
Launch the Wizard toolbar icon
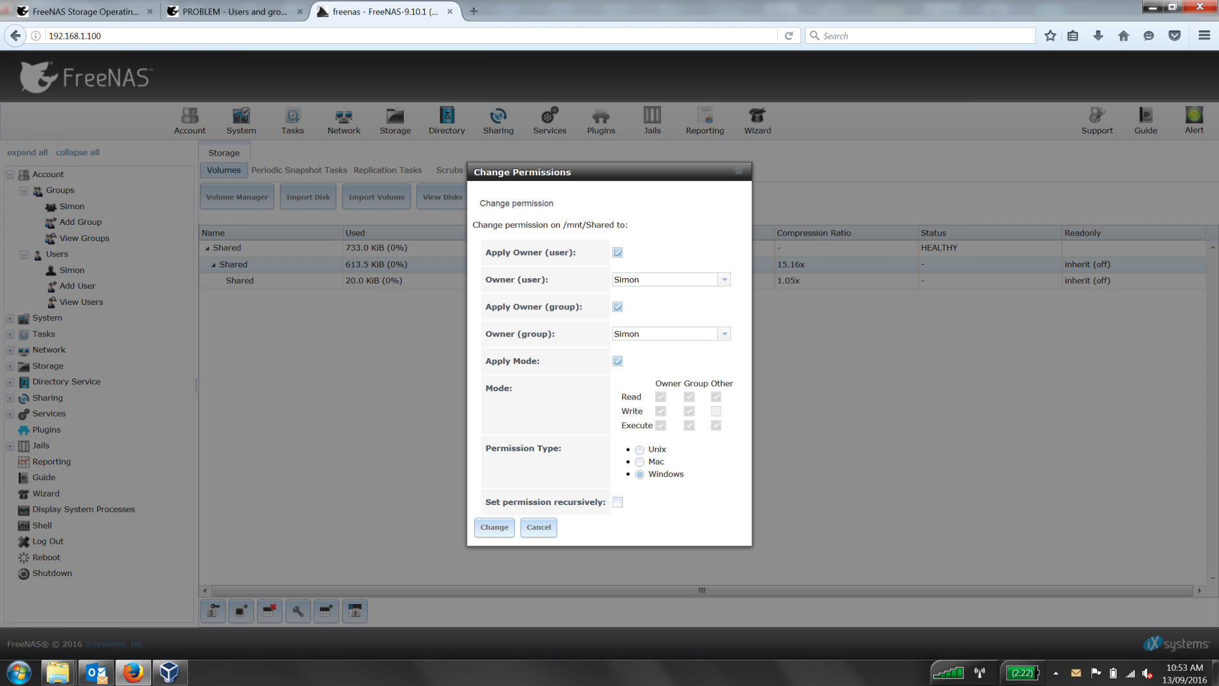point(757,121)
